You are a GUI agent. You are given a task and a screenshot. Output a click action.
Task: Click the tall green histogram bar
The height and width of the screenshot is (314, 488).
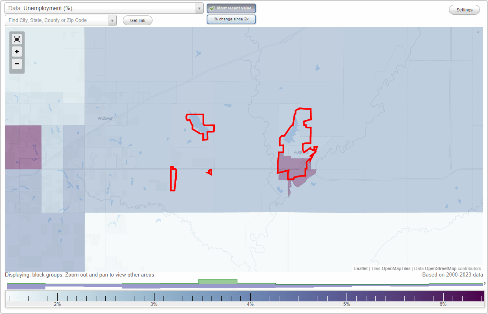[x=218, y=281]
